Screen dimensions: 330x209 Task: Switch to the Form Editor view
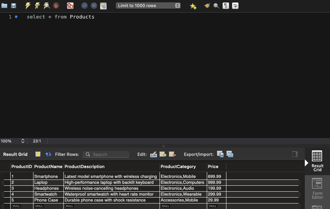click(x=317, y=189)
